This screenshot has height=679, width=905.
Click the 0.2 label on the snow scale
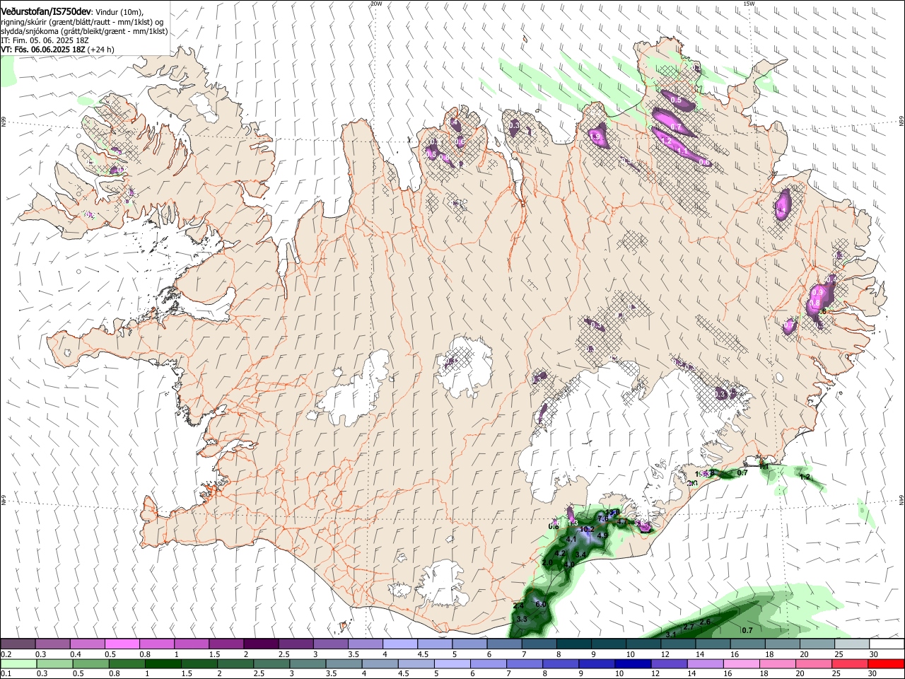5,654
